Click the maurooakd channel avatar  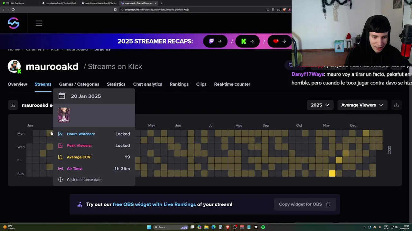point(14,66)
